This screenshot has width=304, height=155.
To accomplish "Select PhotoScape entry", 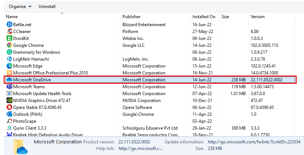I will pyautogui.click(x=25, y=121).
